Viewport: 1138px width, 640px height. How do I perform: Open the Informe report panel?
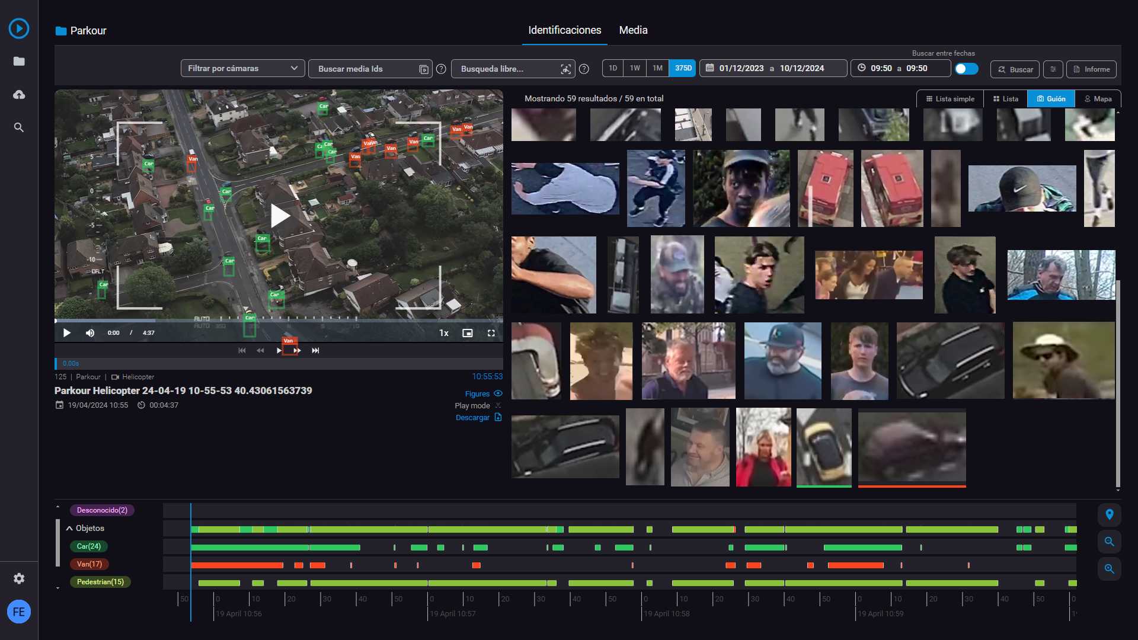click(x=1091, y=69)
